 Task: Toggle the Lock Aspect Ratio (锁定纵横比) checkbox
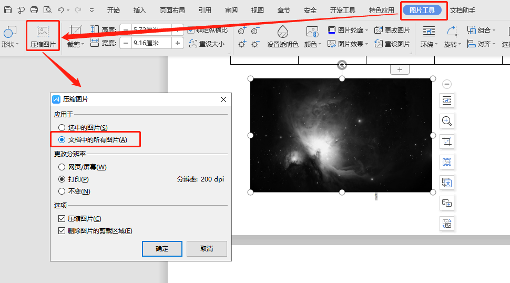pos(191,31)
